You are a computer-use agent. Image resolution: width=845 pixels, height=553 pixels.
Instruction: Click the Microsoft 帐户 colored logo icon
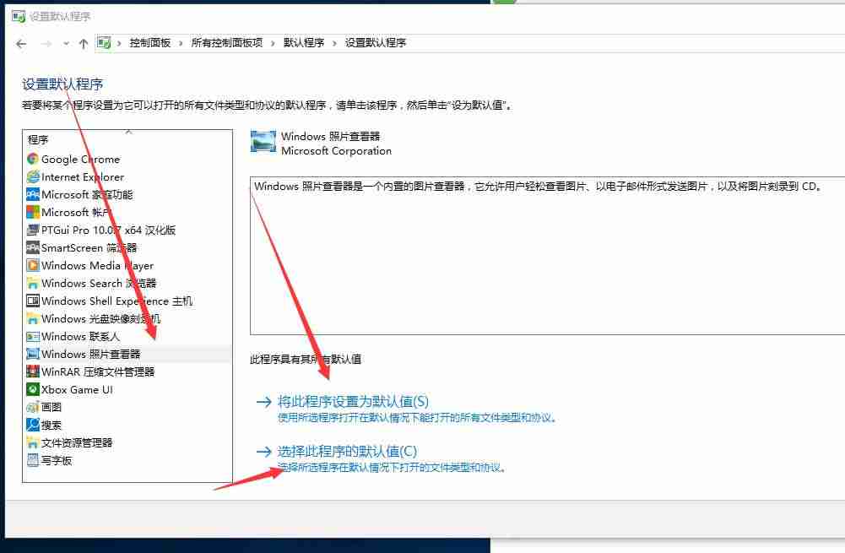pyautogui.click(x=33, y=213)
